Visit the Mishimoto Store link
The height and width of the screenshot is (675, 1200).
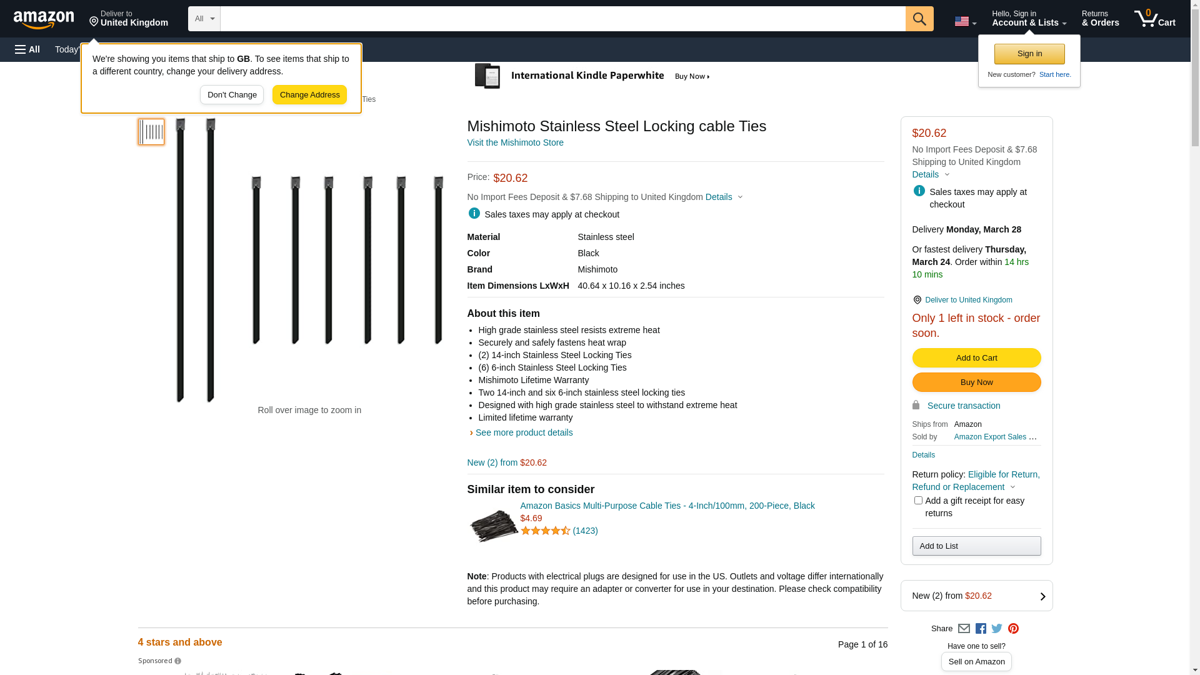pyautogui.click(x=515, y=142)
